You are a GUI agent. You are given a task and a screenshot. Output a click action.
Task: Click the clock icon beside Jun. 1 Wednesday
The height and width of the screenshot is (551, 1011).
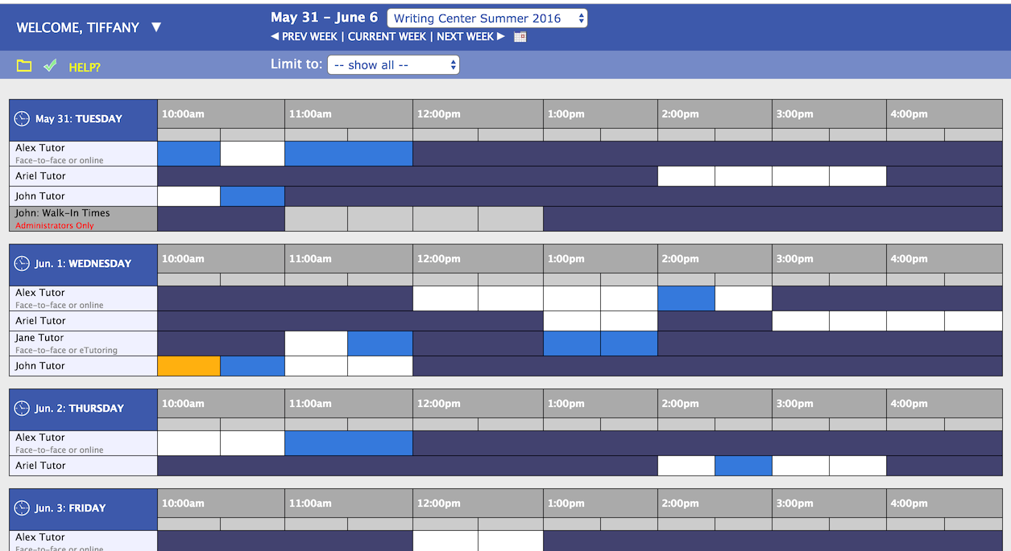(x=22, y=264)
